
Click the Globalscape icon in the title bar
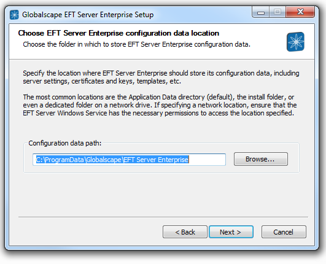coord(14,15)
